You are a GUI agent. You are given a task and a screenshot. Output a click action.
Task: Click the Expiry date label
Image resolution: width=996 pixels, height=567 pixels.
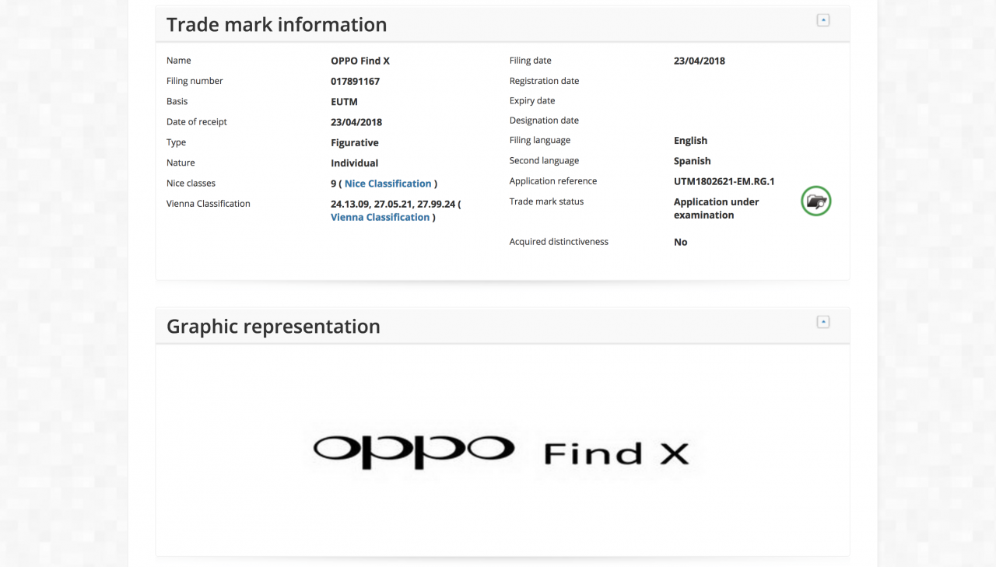(x=532, y=101)
